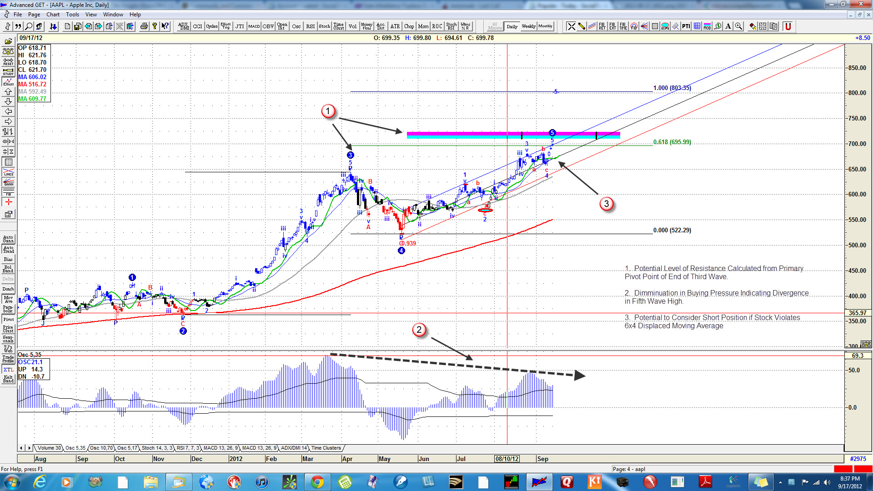The height and width of the screenshot is (491, 873).
Task: Select the FIB EXT extension tool
Action: pyautogui.click(x=612, y=26)
